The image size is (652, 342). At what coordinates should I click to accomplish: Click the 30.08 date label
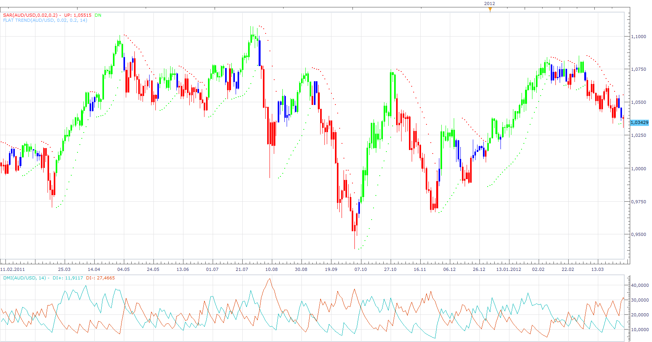pyautogui.click(x=301, y=269)
